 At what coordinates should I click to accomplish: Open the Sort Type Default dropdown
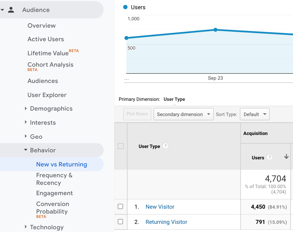254,114
